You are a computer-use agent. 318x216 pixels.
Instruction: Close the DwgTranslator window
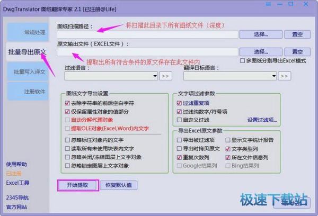(x=306, y=4)
